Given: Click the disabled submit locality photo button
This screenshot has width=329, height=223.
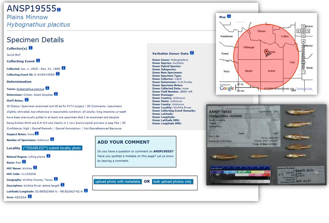Looking at the screenshot, I should (52, 148).
